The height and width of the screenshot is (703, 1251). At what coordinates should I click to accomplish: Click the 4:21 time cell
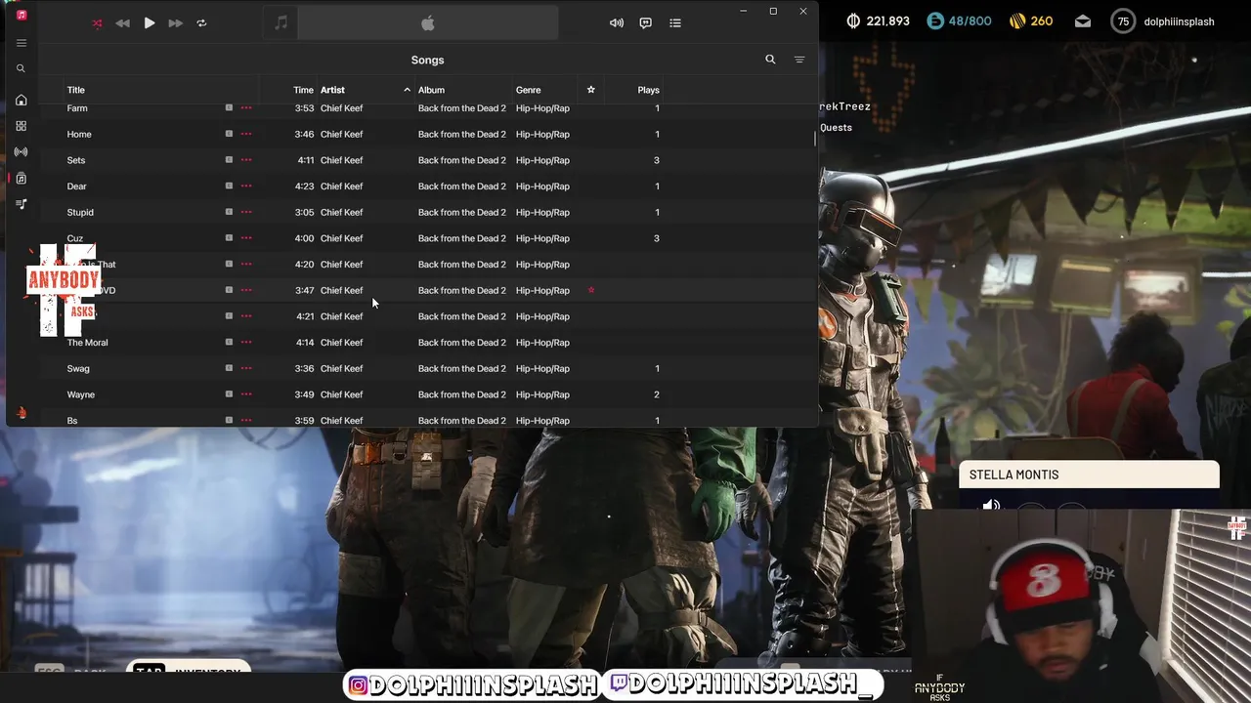[x=305, y=316]
